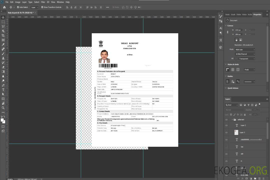
Task: Select the Rectangle shape tool
Action: 3,99
